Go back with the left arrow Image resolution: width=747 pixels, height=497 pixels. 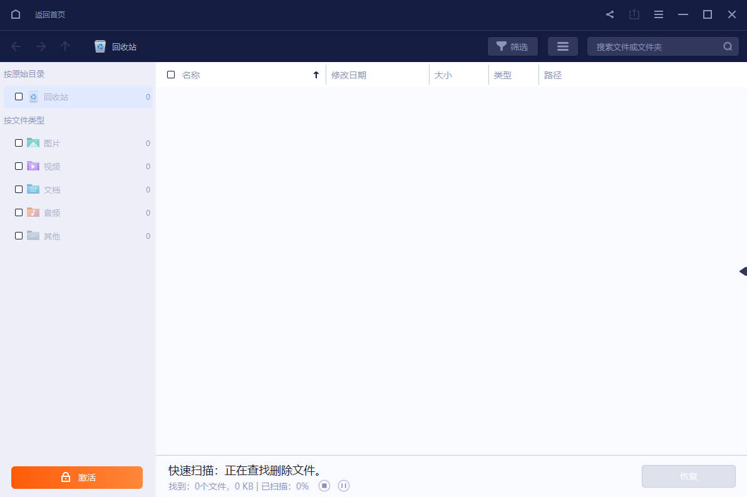(16, 46)
